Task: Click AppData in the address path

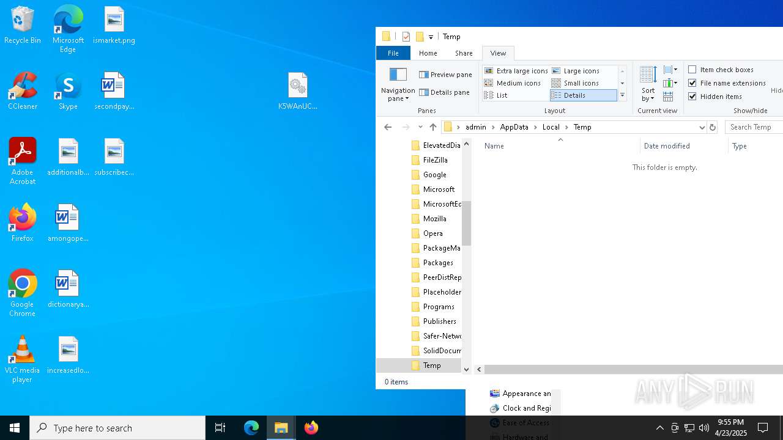Action: pos(514,127)
